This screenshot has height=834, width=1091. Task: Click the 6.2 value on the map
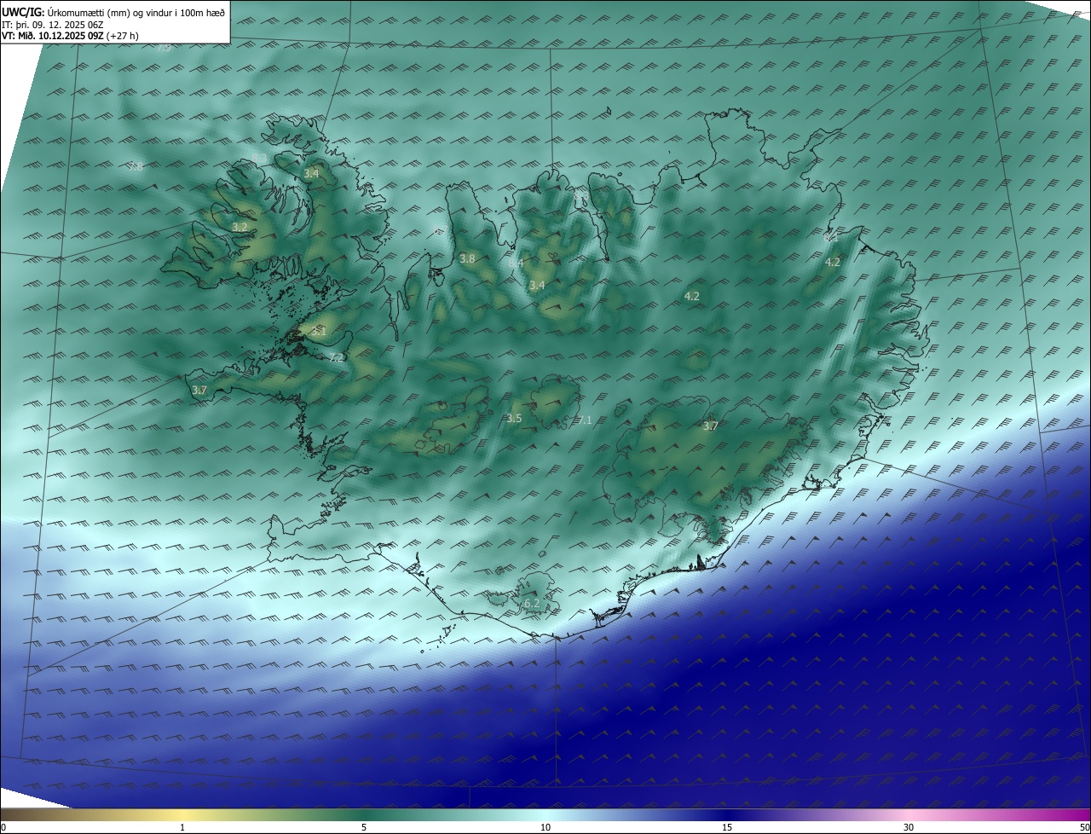532,604
